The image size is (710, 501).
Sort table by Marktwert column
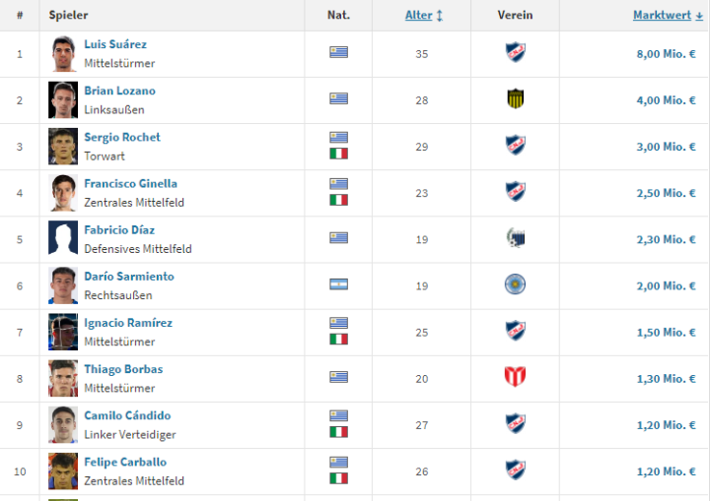click(x=668, y=16)
